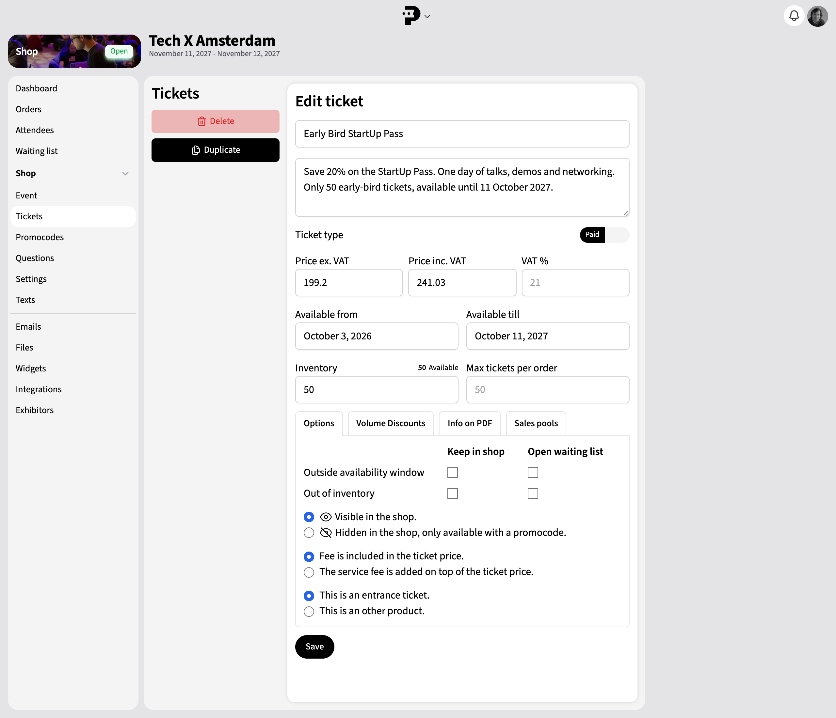Select Visible in the shop radio button
The width and height of the screenshot is (836, 718).
coord(309,517)
